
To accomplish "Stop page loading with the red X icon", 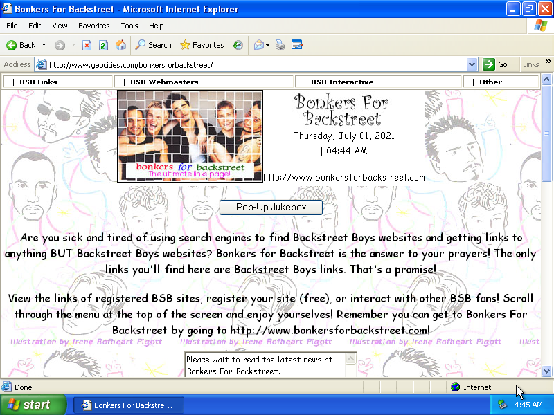I will pyautogui.click(x=87, y=45).
